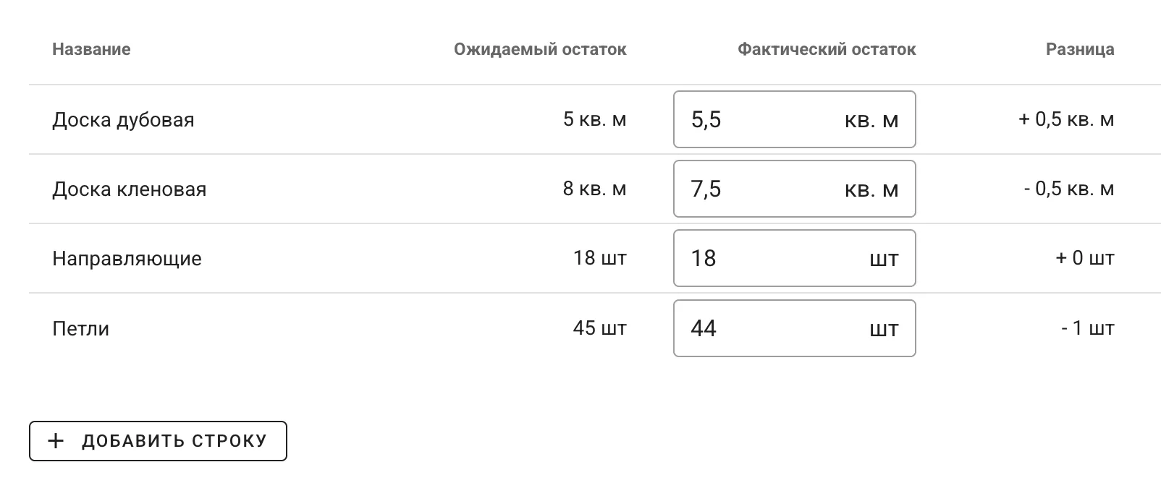Viewport: 1161px width, 496px height.
Task: Select the Ожидаемый остаток column header
Action: pyautogui.click(x=540, y=49)
